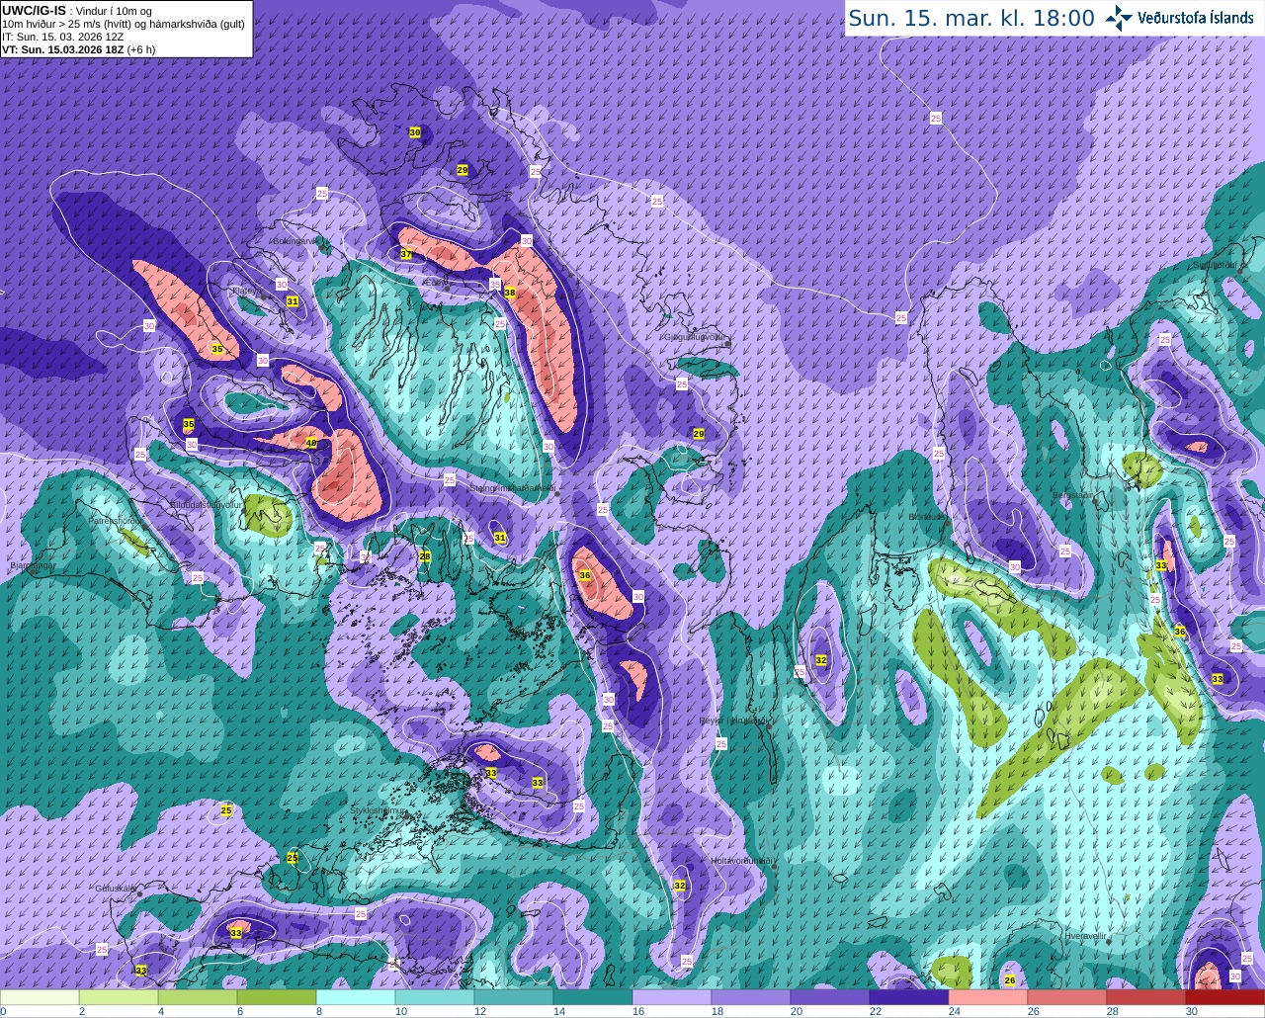Click the Gufuskálar station label
1265x1018 pixels.
(x=115, y=888)
